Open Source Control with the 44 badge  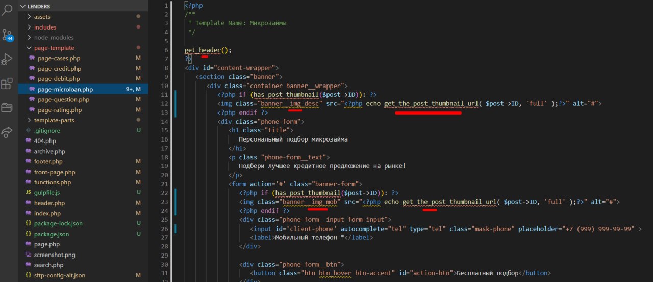7,35
